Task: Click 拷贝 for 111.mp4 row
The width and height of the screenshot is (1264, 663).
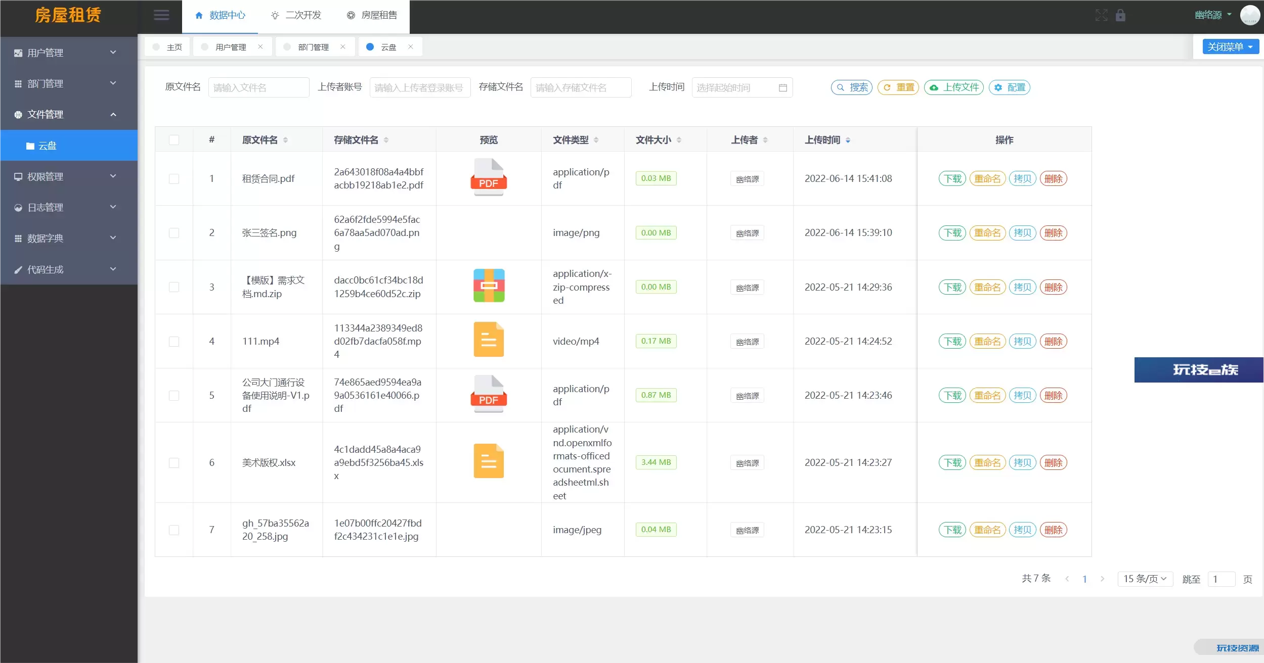Action: point(1023,342)
